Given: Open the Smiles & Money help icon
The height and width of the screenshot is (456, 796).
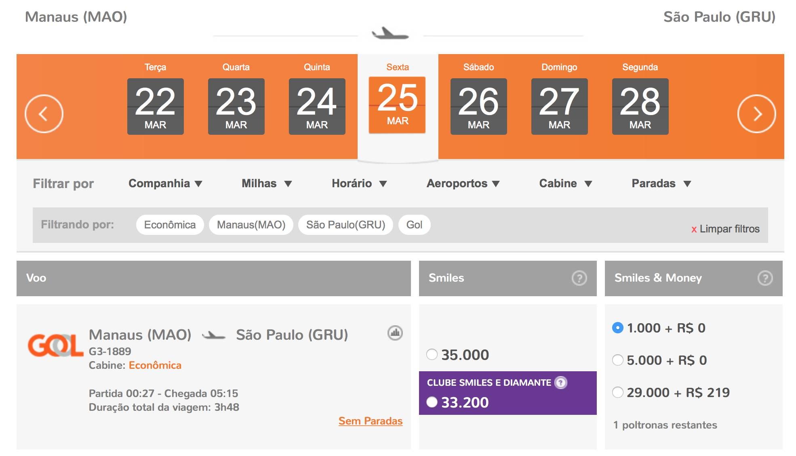Looking at the screenshot, I should click(765, 278).
